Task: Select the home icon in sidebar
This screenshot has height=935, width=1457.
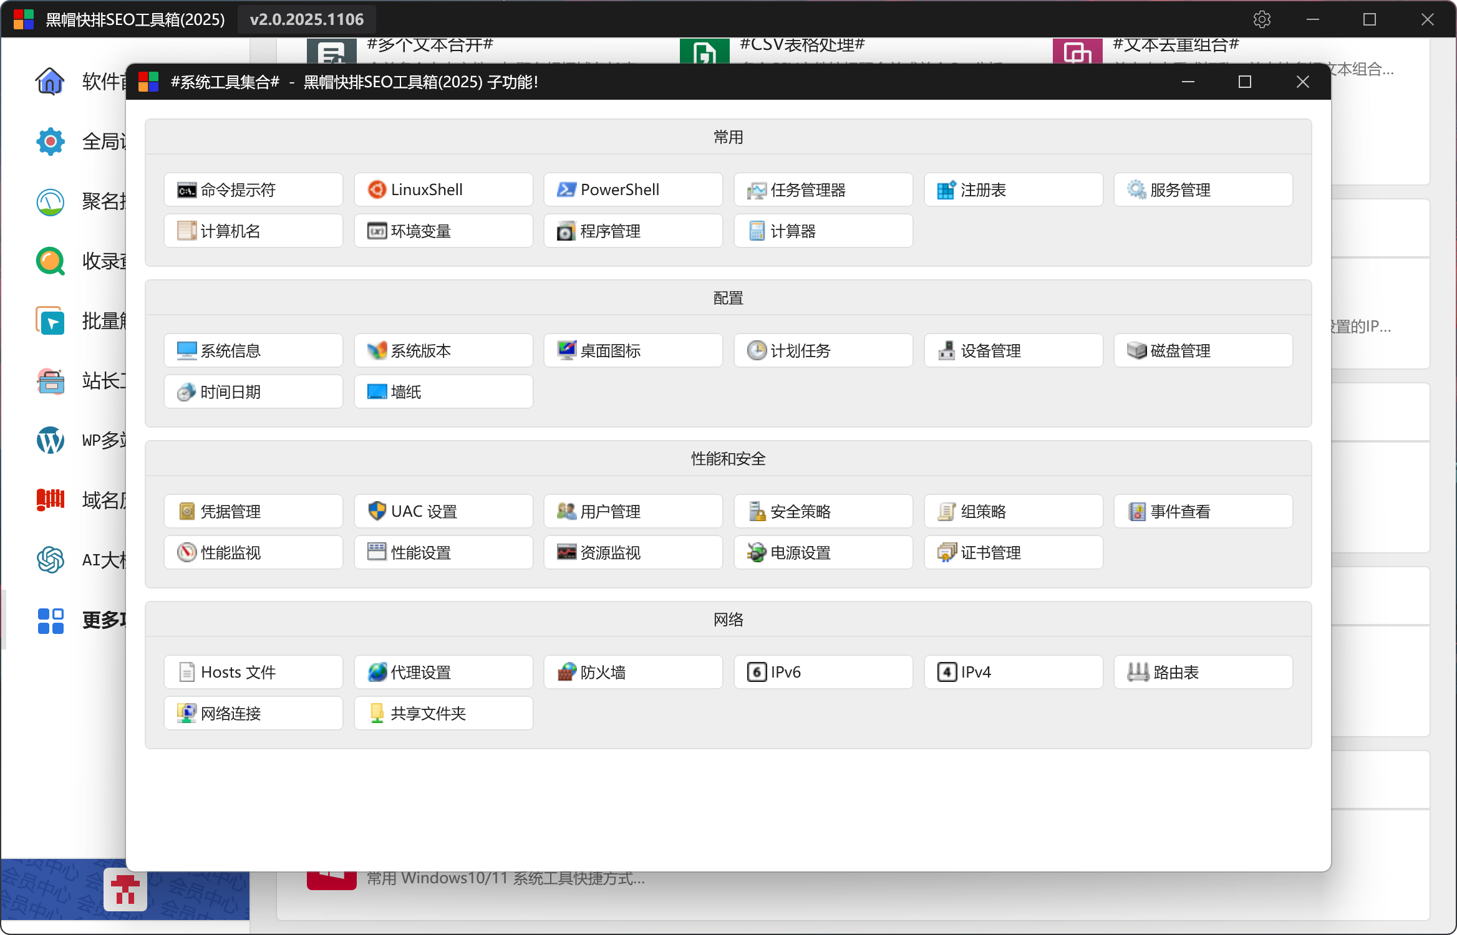Action: tap(50, 81)
